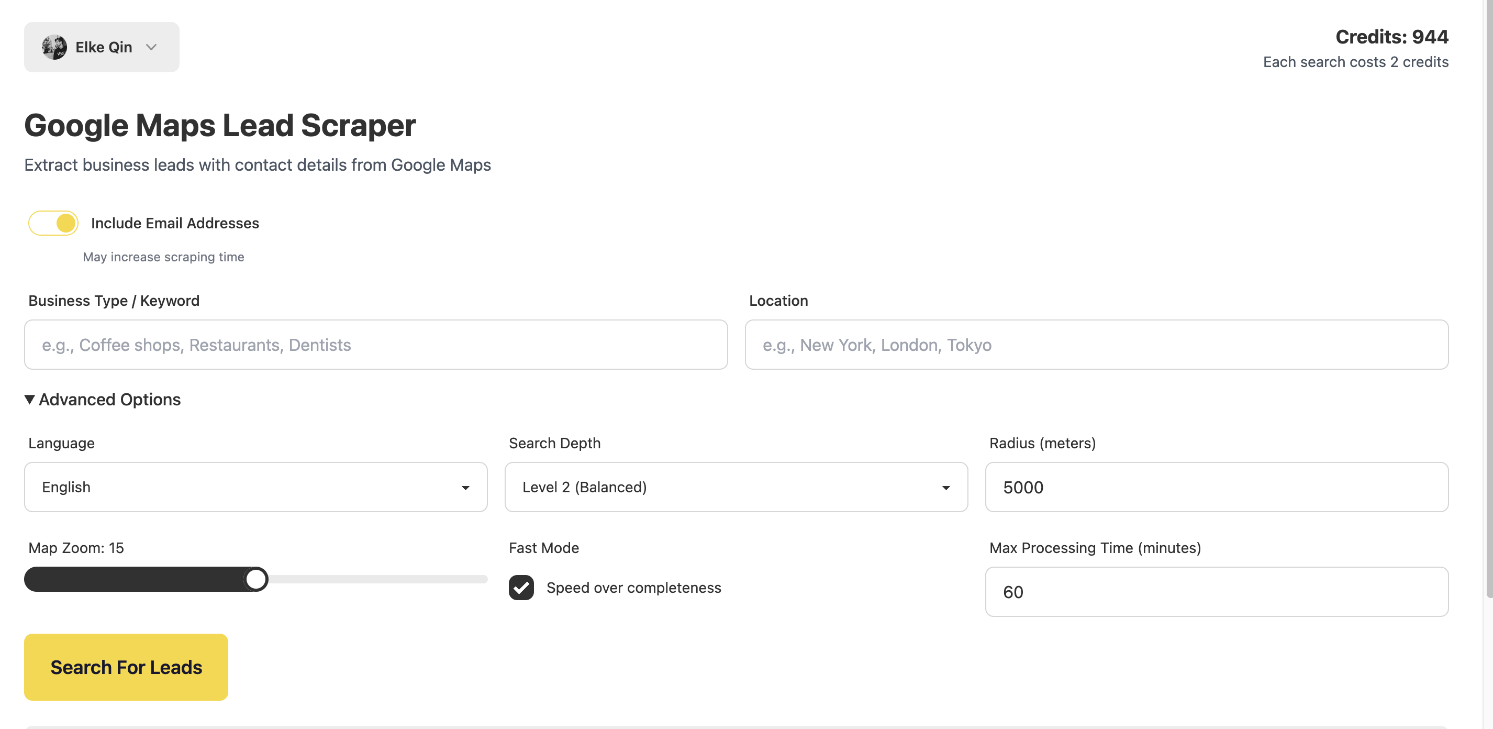Click the Credits: 944 counter
This screenshot has width=1493, height=729.
(x=1391, y=37)
